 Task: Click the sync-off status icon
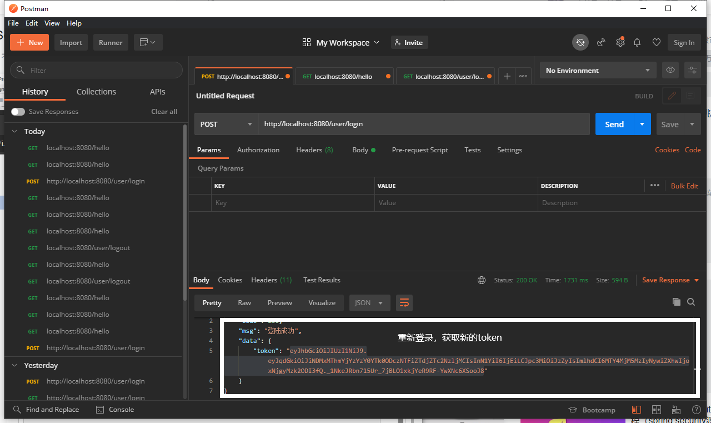(x=580, y=42)
